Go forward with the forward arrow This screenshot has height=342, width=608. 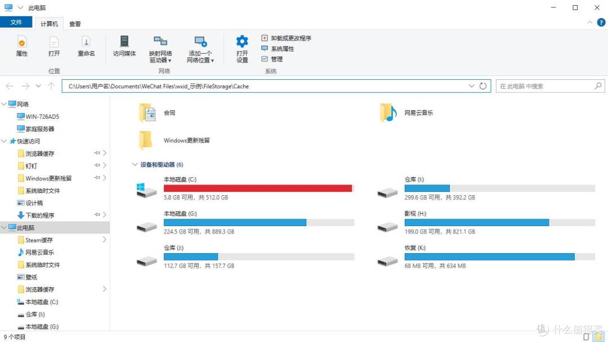[x=25, y=86]
